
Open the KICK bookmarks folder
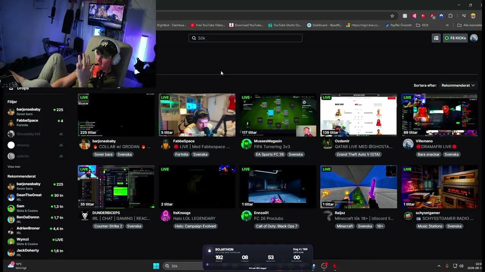point(422,25)
